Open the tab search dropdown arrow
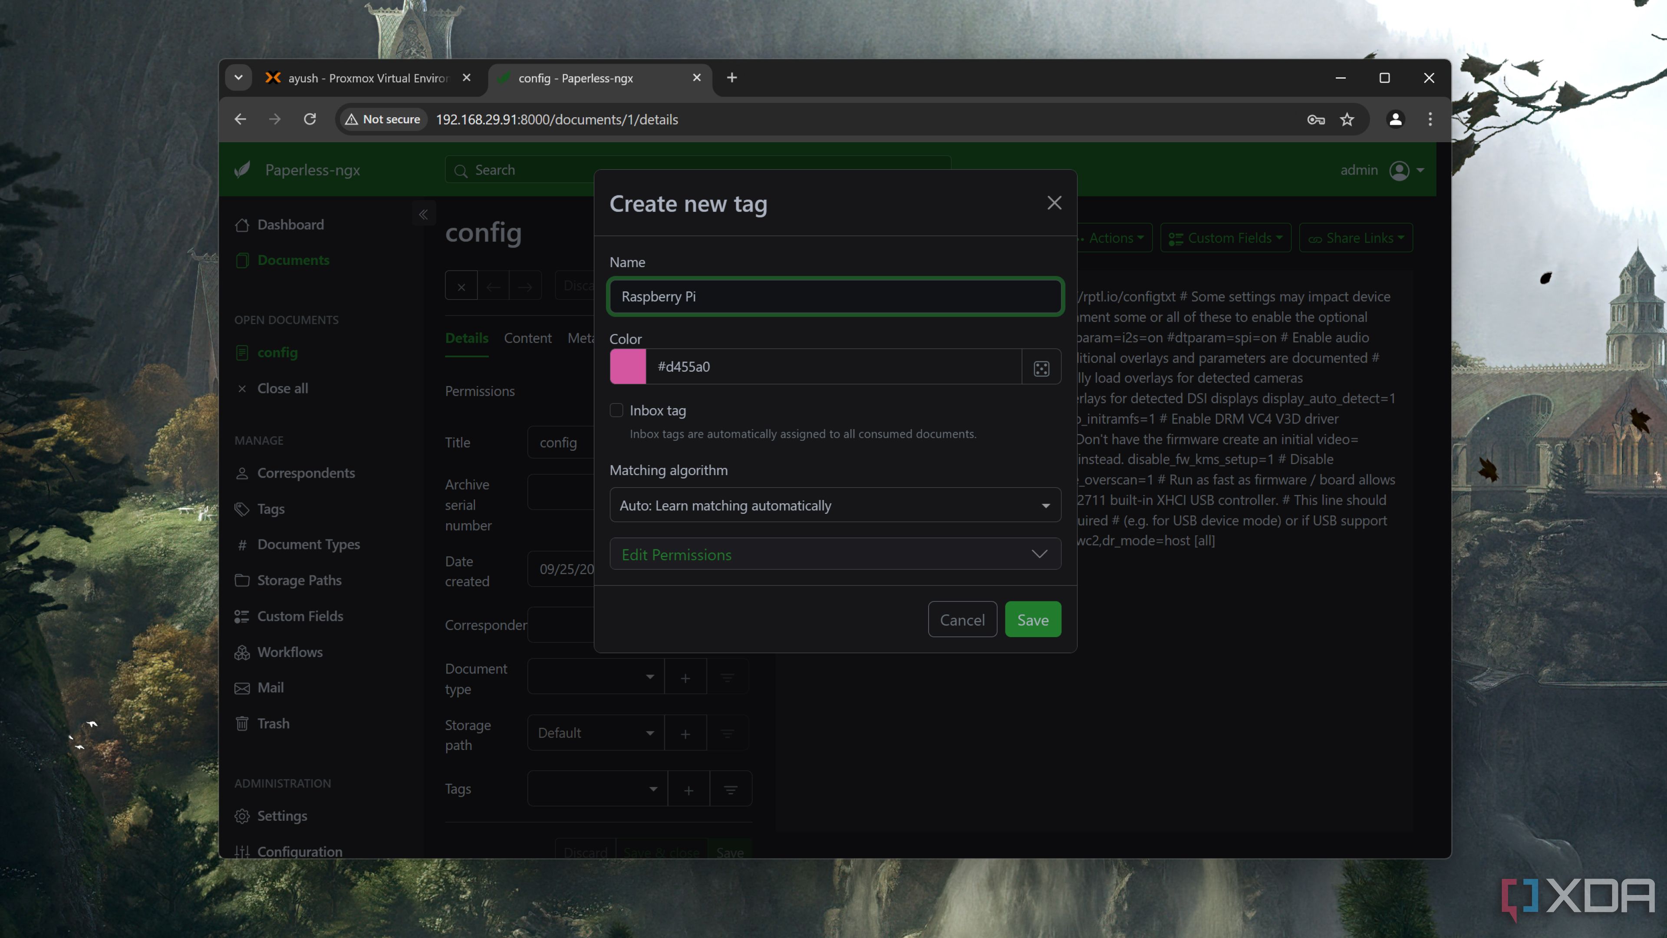Viewport: 1667px width, 938px height. (x=238, y=78)
